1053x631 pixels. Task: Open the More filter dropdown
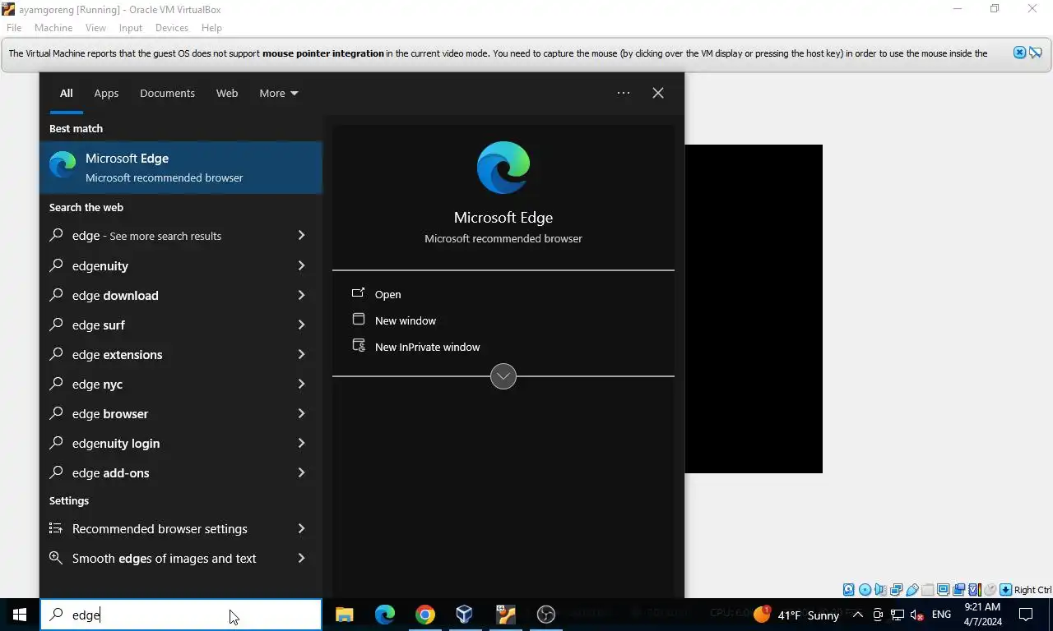pos(279,93)
